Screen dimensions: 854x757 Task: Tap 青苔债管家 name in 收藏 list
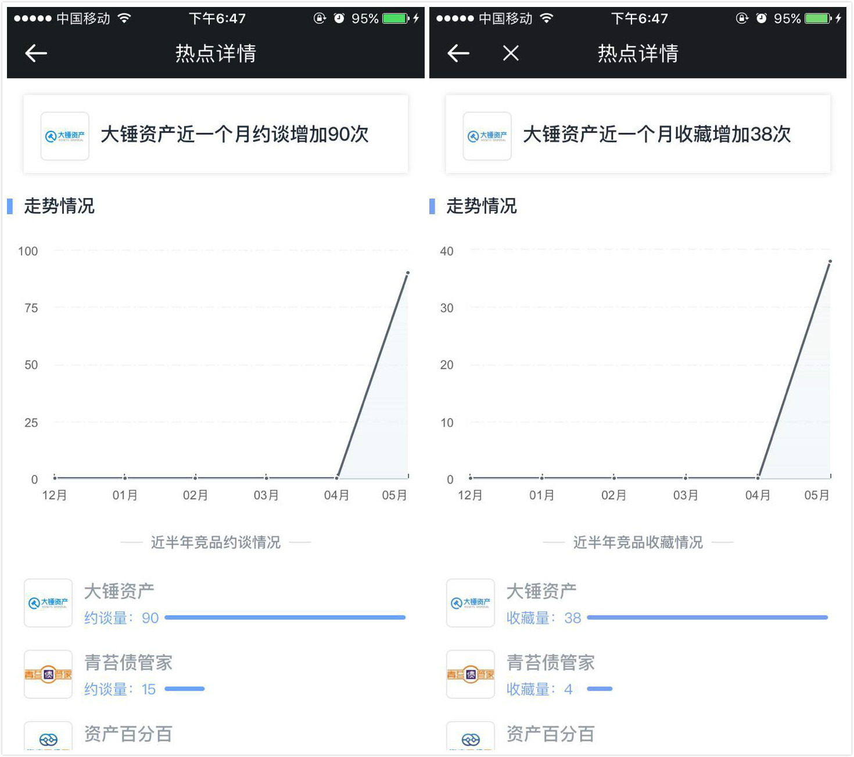[x=551, y=662]
